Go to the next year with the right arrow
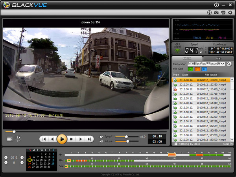 tap(22, 158)
